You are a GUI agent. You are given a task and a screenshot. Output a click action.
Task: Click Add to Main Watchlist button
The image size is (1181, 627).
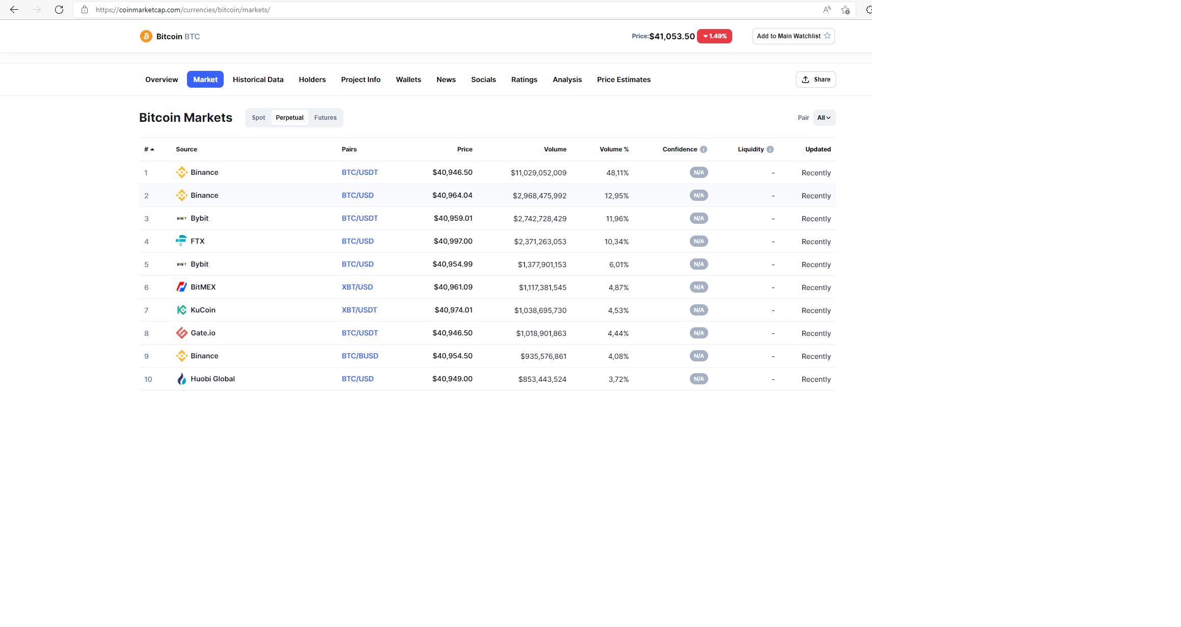coord(794,36)
